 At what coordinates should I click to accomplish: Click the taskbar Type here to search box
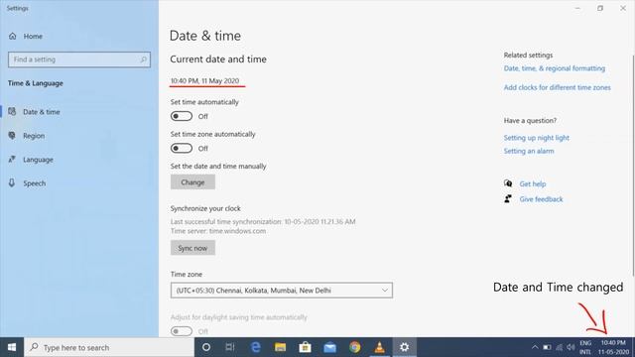[x=109, y=347]
